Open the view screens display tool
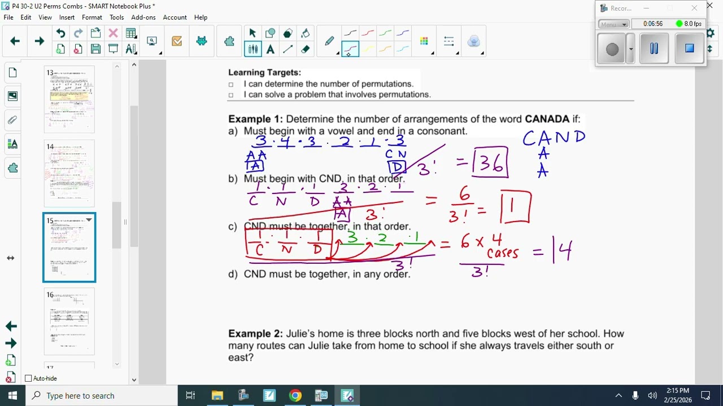The image size is (723, 406). tap(151, 41)
